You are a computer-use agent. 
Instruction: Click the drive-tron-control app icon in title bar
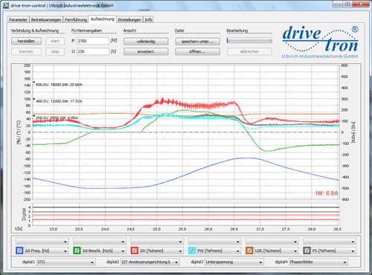[6, 5]
